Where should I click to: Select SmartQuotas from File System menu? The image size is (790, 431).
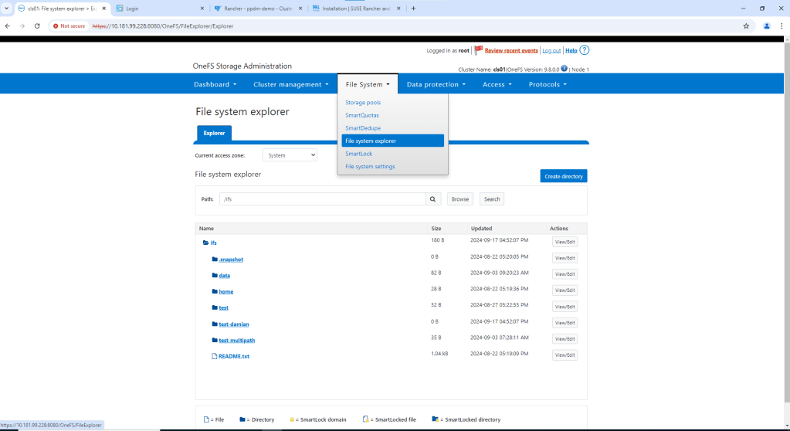363,115
